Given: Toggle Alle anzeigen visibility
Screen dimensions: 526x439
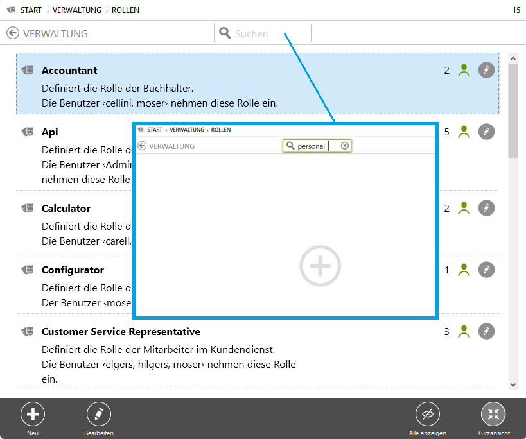Looking at the screenshot, I should pyautogui.click(x=428, y=415).
